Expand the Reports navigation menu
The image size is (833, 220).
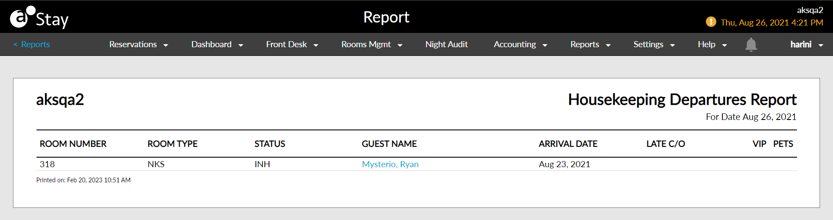(x=590, y=44)
